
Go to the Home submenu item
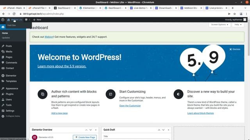[5, 33]
